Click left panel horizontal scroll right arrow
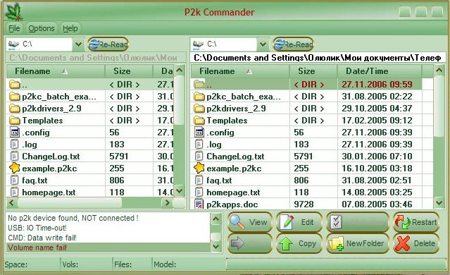450x275 pixels. click(x=167, y=203)
